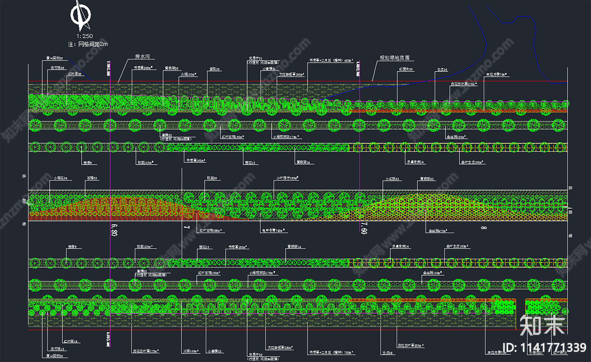The width and height of the screenshot is (591, 362).
Task: Select the 金丝桃475m² callout
Action: click(438, 231)
